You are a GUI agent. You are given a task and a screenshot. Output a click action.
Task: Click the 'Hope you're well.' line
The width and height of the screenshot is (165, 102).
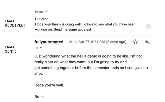click(49, 85)
